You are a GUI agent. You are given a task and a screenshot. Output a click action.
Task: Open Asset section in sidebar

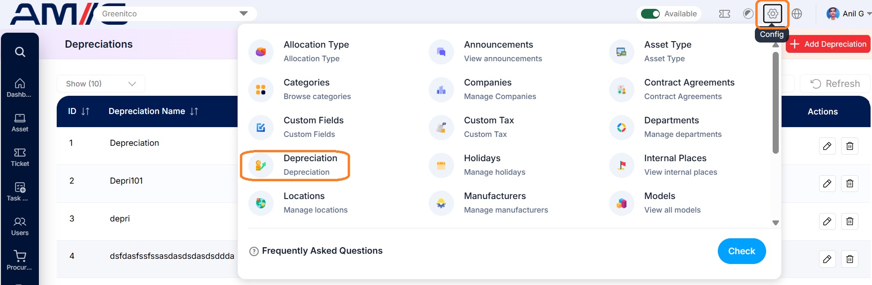pyautogui.click(x=20, y=123)
